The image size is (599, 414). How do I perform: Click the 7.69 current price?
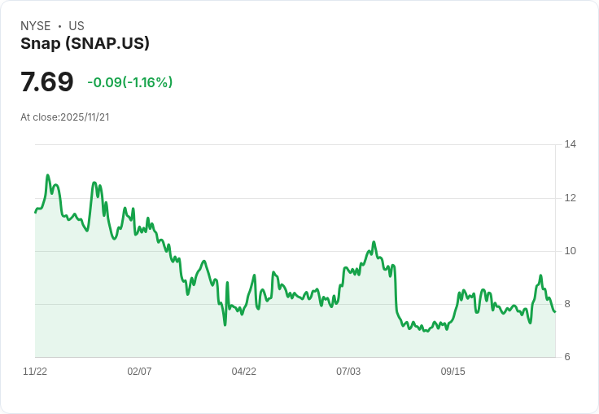(x=47, y=82)
